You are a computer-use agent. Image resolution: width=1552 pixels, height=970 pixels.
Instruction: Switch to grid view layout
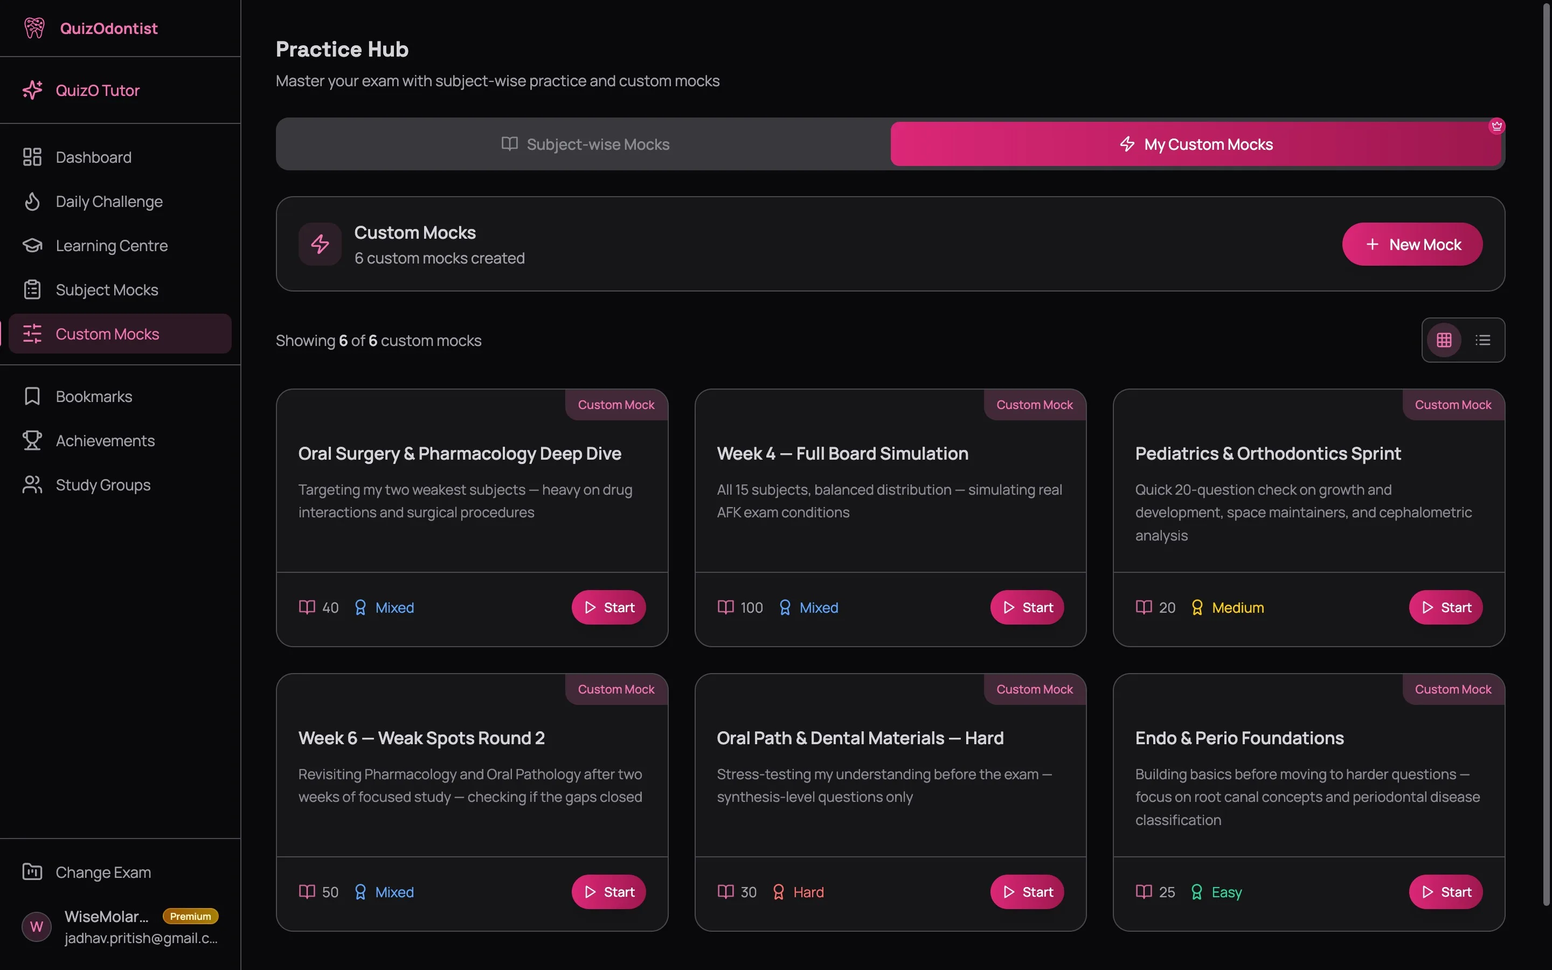coord(1444,340)
